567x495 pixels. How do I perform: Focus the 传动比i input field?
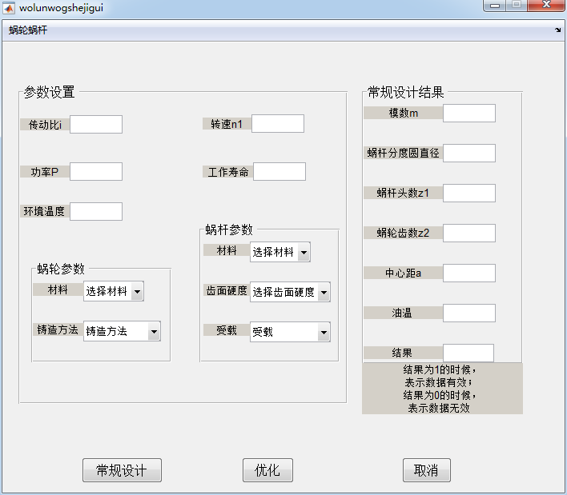click(x=96, y=124)
